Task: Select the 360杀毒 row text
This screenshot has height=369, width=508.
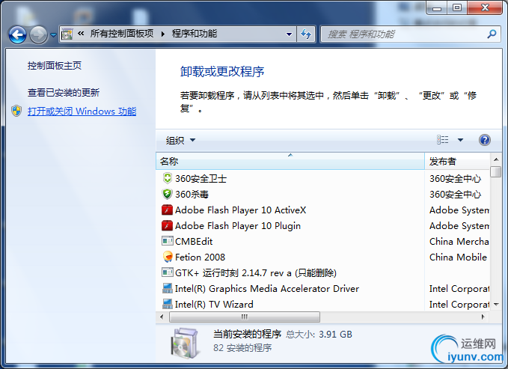Action: 192,194
